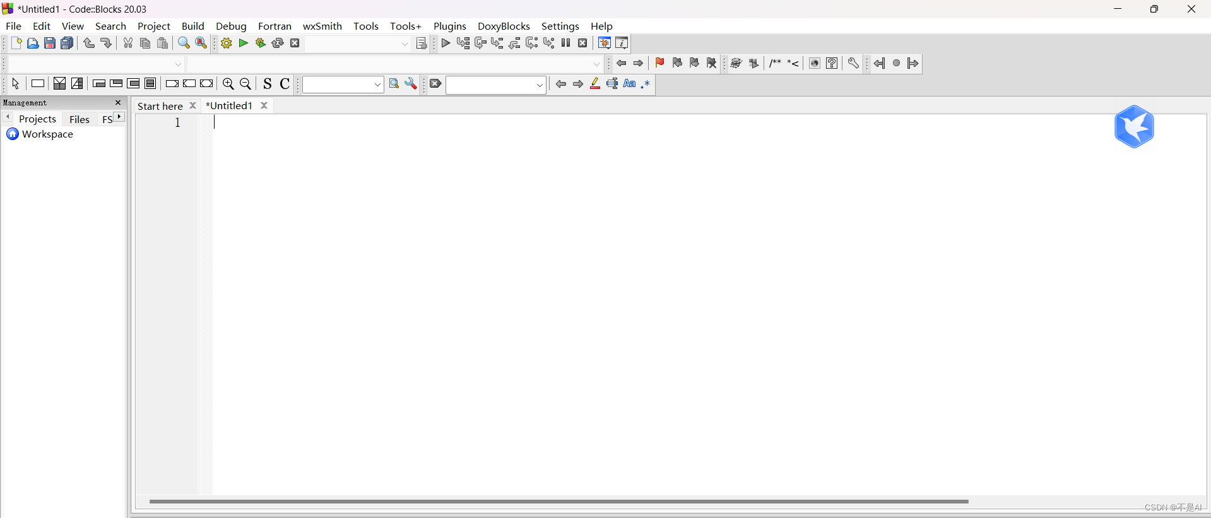Toggle comment view with the C icon
1211x518 pixels.
point(285,85)
